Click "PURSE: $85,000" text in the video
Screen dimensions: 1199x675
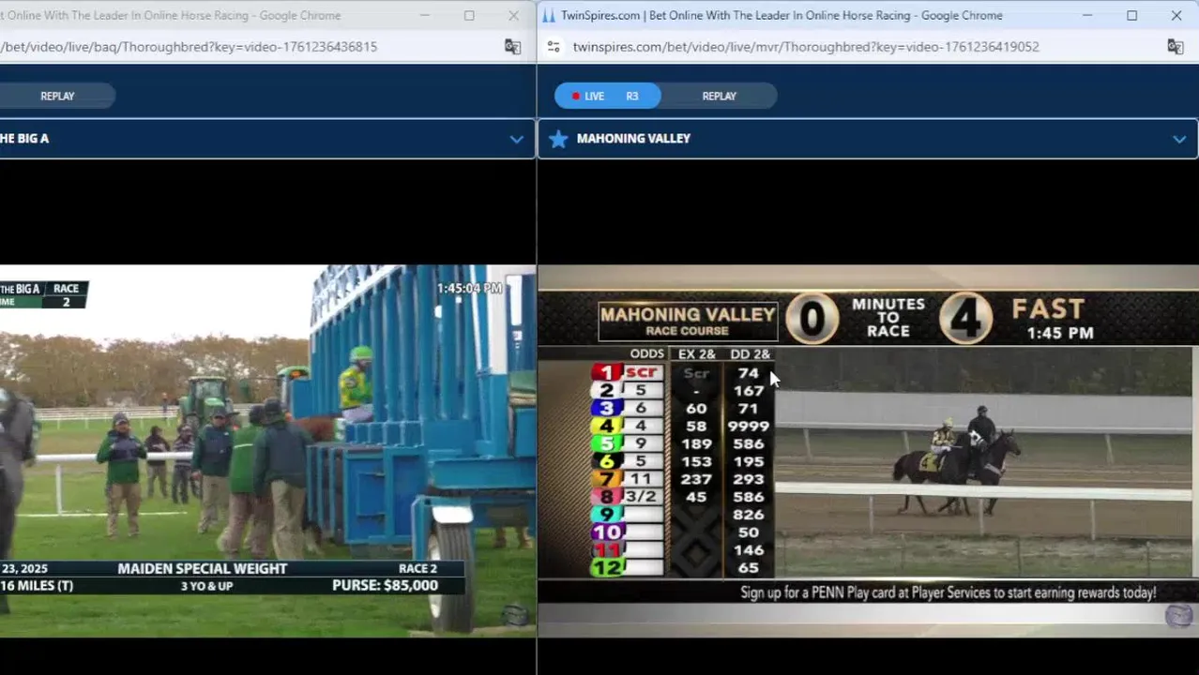click(385, 586)
